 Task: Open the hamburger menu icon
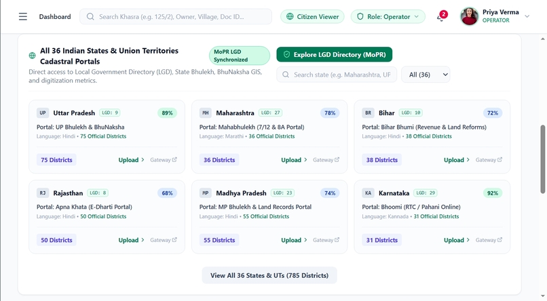[23, 17]
